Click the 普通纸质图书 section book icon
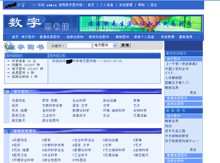The height and width of the screenshot is (163, 220). click(x=8, y=131)
